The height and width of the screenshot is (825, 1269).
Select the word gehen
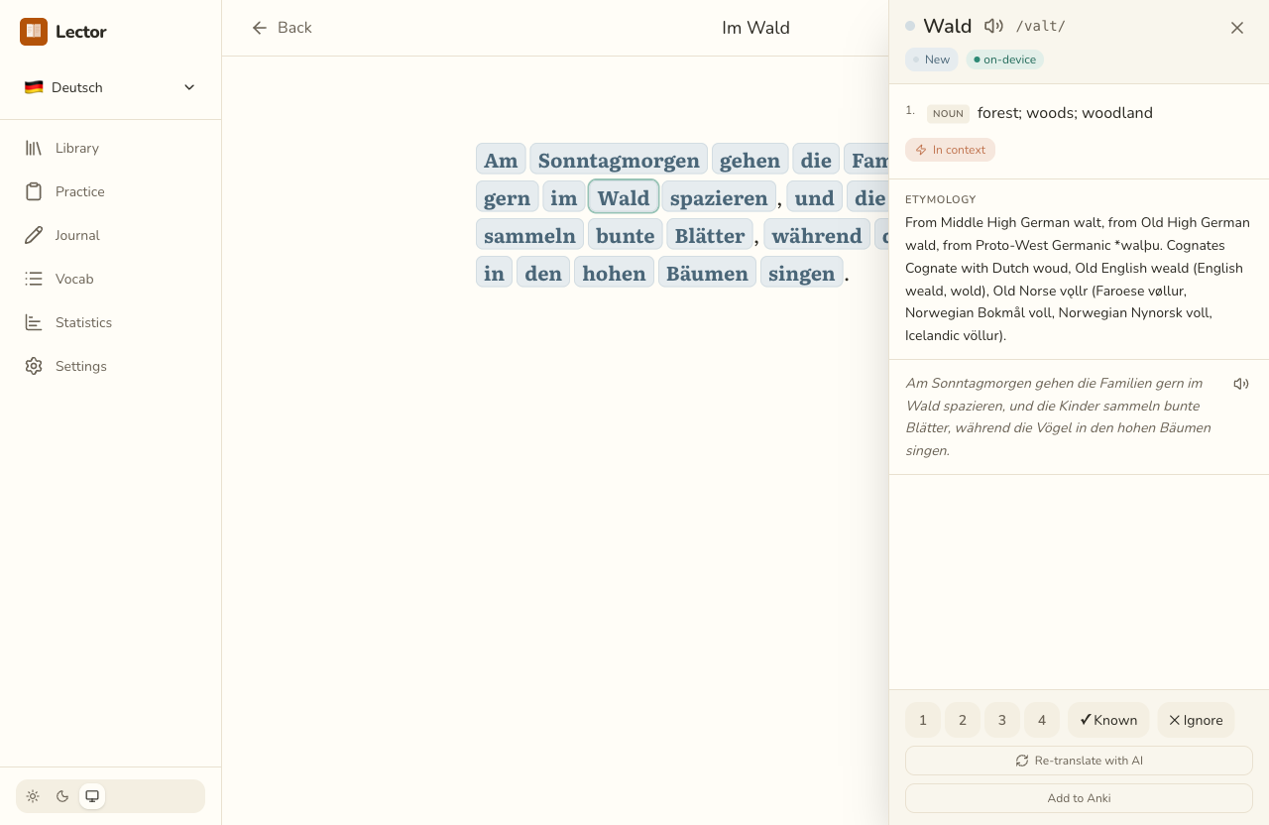point(750,160)
